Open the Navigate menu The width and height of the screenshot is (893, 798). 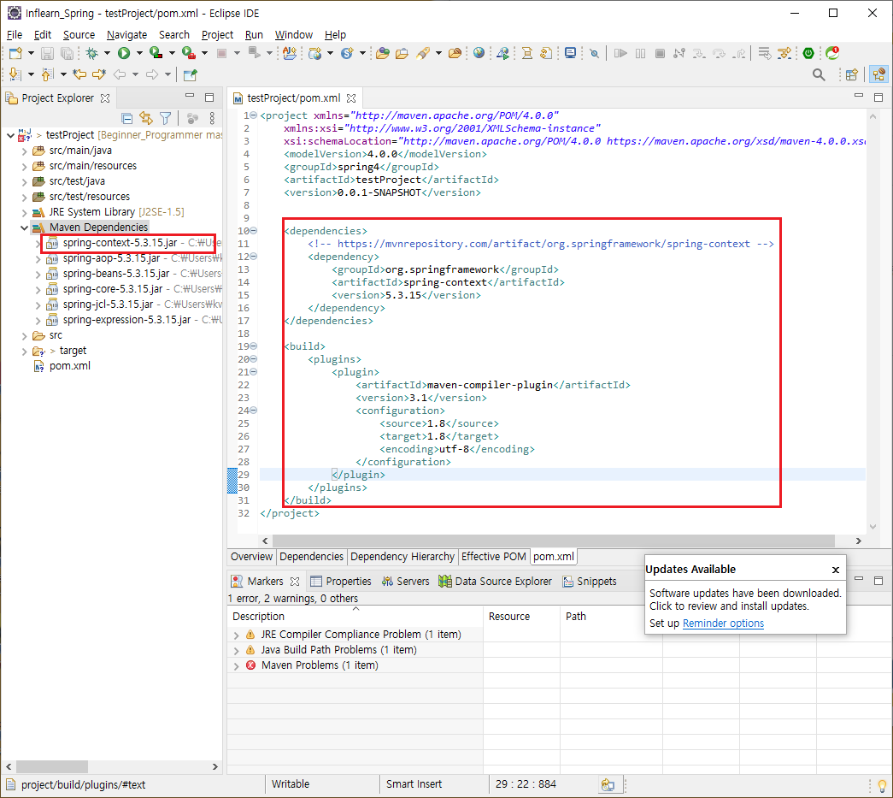tap(126, 35)
